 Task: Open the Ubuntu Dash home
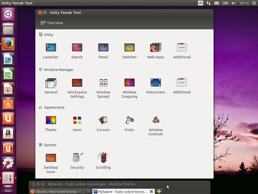pyautogui.click(x=8, y=14)
